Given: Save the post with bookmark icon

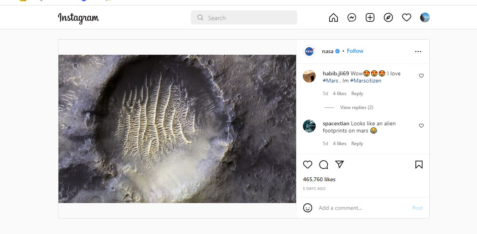Looking at the screenshot, I should 419,165.
